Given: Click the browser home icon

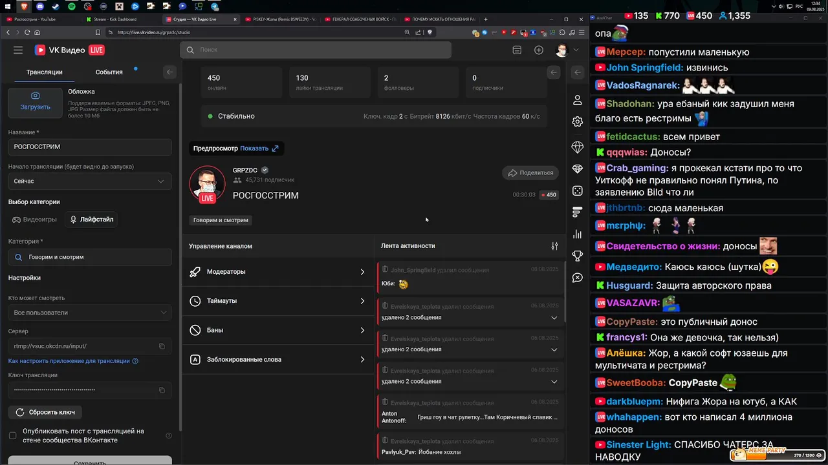Looking at the screenshot, I should [x=38, y=32].
